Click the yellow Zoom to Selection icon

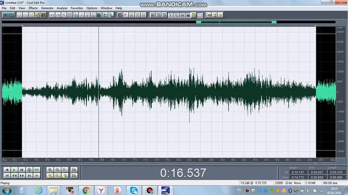coord(50,175)
